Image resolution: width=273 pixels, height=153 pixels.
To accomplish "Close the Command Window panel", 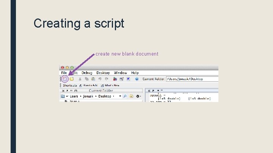I will pos(149,91).
